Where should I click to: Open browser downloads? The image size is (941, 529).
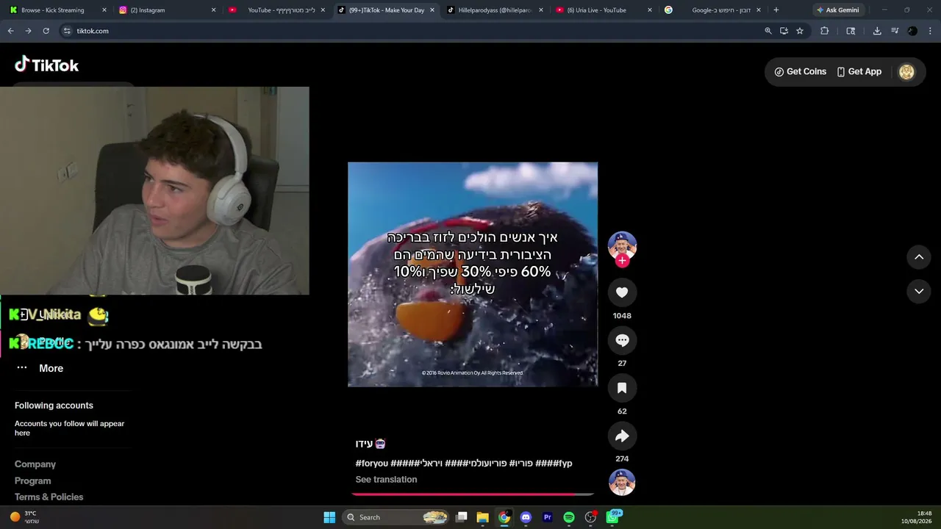[877, 31]
